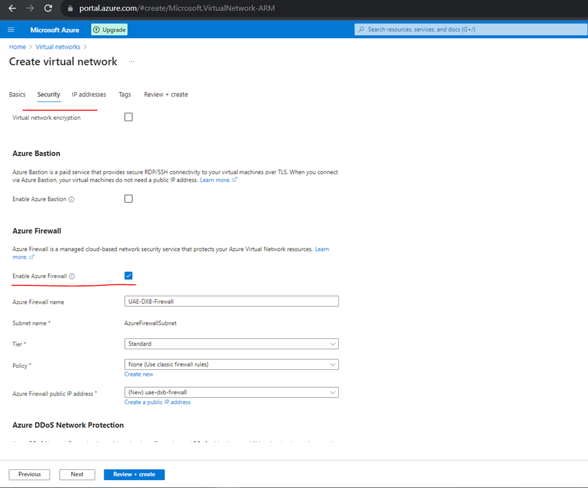Screen dimensions: 588x488
Task: Click the Create a public IP address link
Action: pyautogui.click(x=157, y=402)
